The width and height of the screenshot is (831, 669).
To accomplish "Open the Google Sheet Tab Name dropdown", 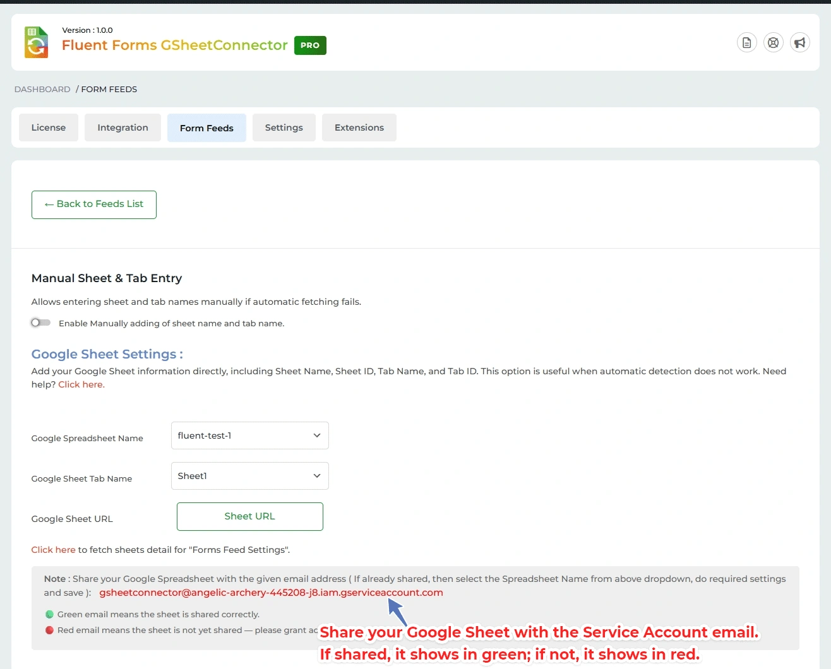I will point(249,476).
